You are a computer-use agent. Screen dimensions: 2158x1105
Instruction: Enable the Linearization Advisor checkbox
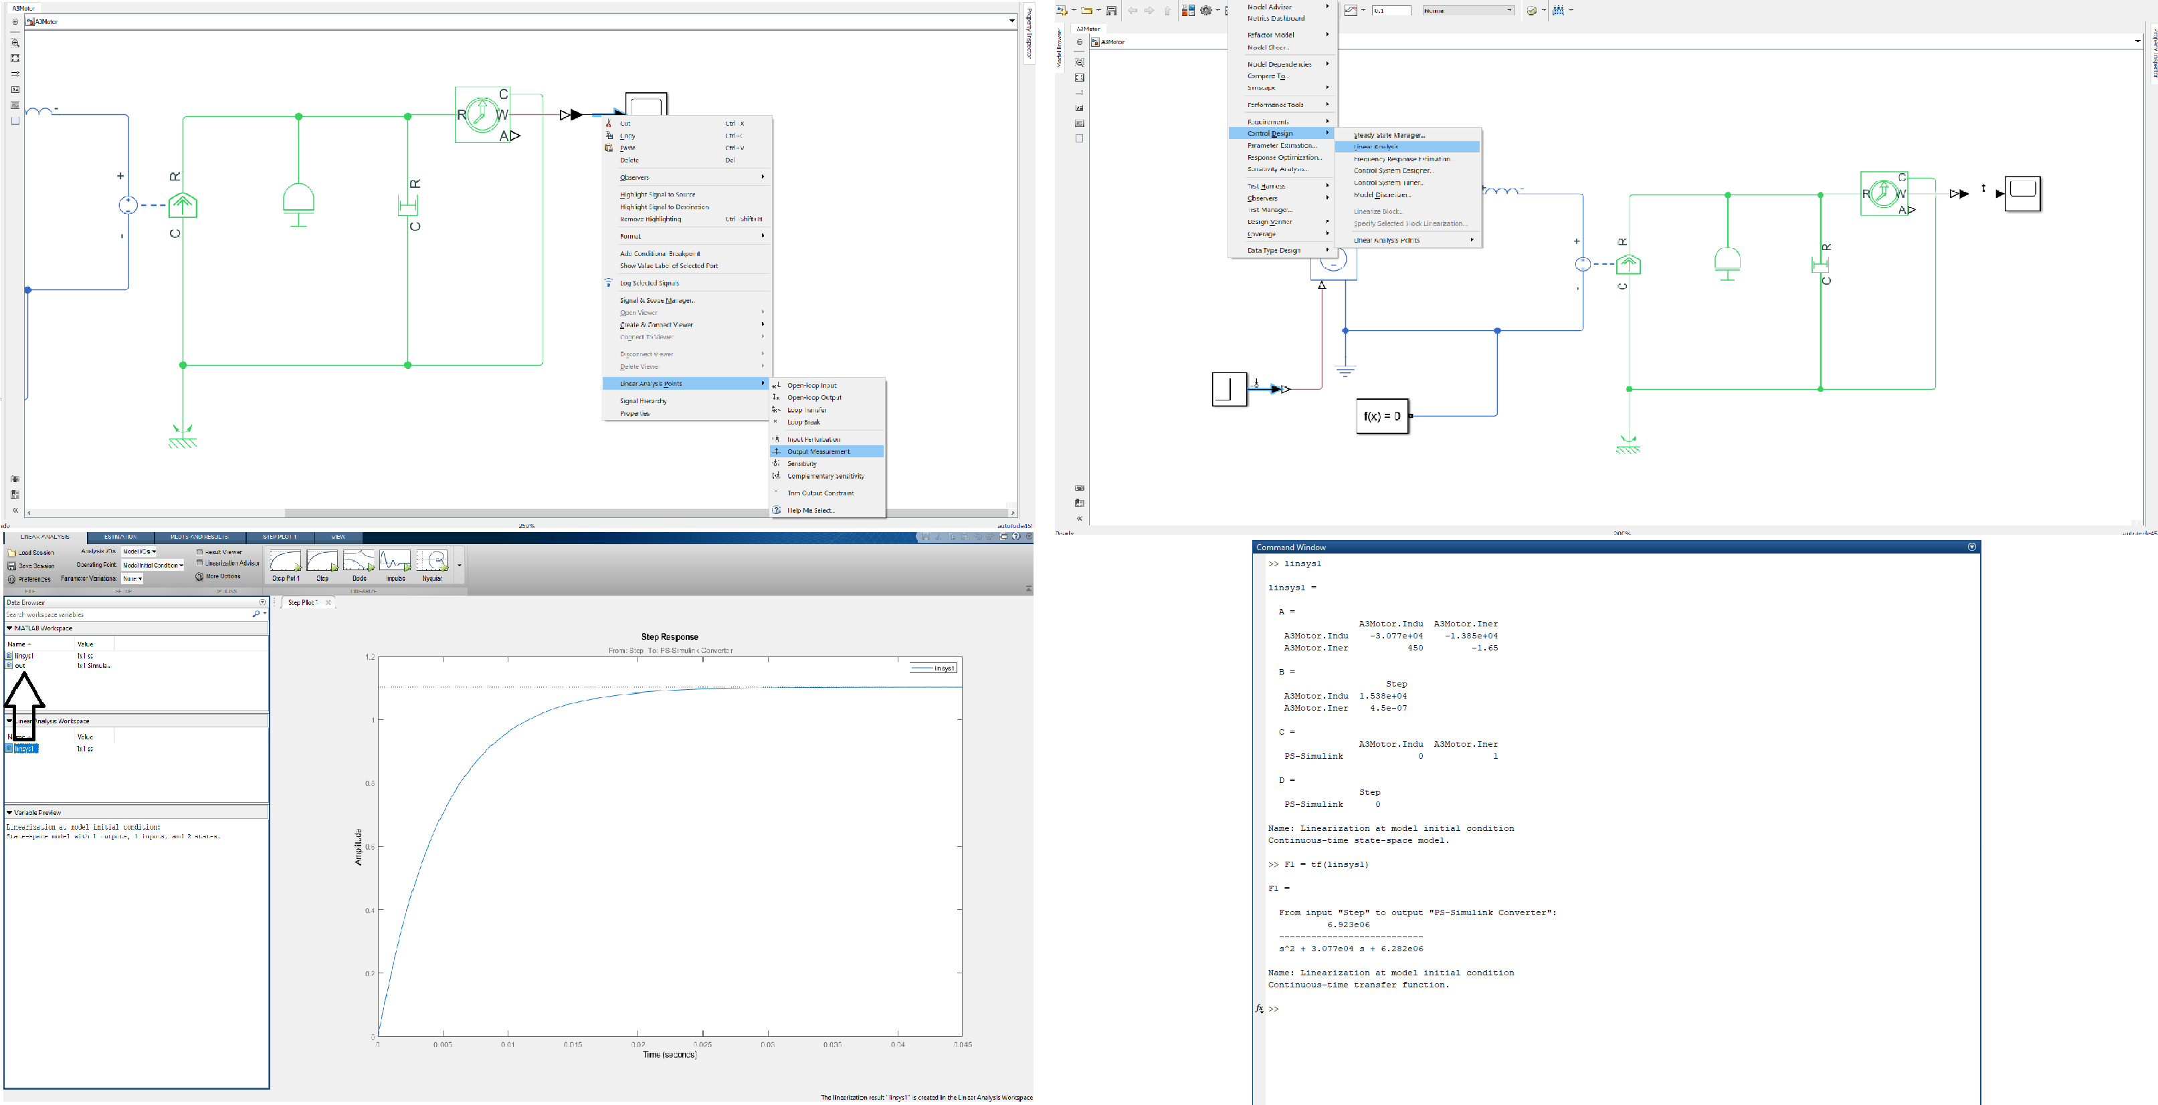pyautogui.click(x=199, y=564)
